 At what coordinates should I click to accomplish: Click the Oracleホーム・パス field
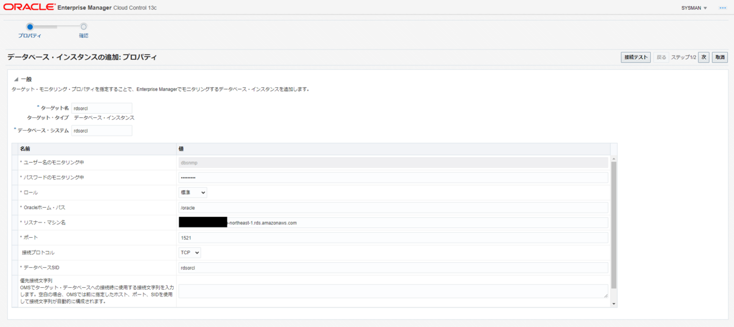[393, 207]
